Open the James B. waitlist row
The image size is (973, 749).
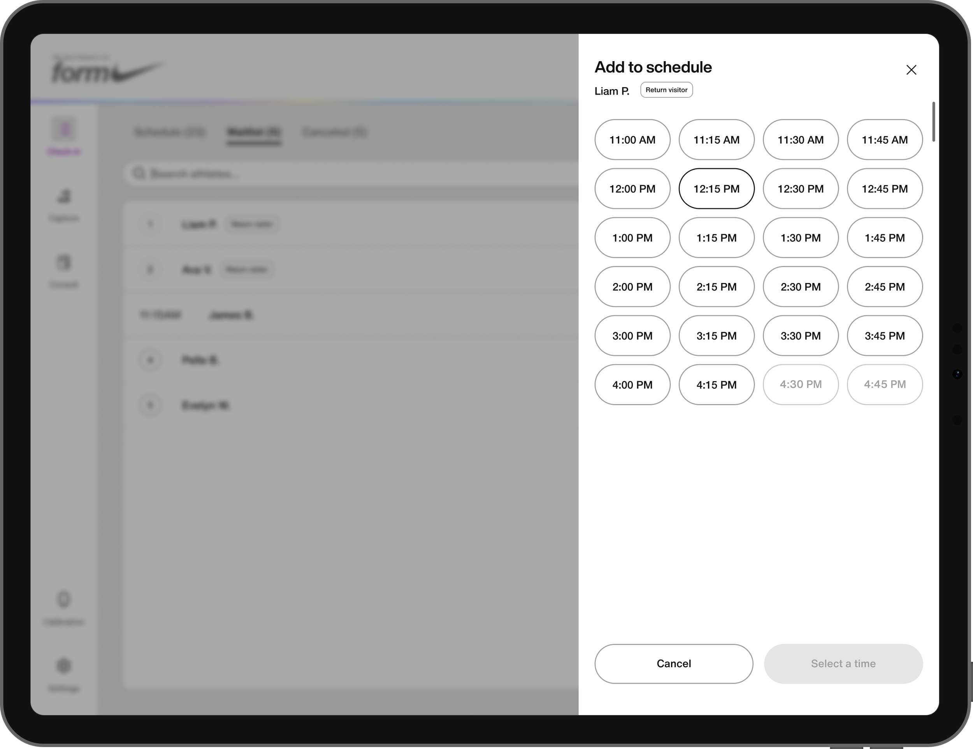[x=351, y=315]
